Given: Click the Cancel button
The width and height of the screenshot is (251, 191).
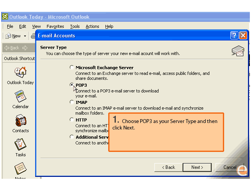Looking at the screenshot, I should (230, 167).
